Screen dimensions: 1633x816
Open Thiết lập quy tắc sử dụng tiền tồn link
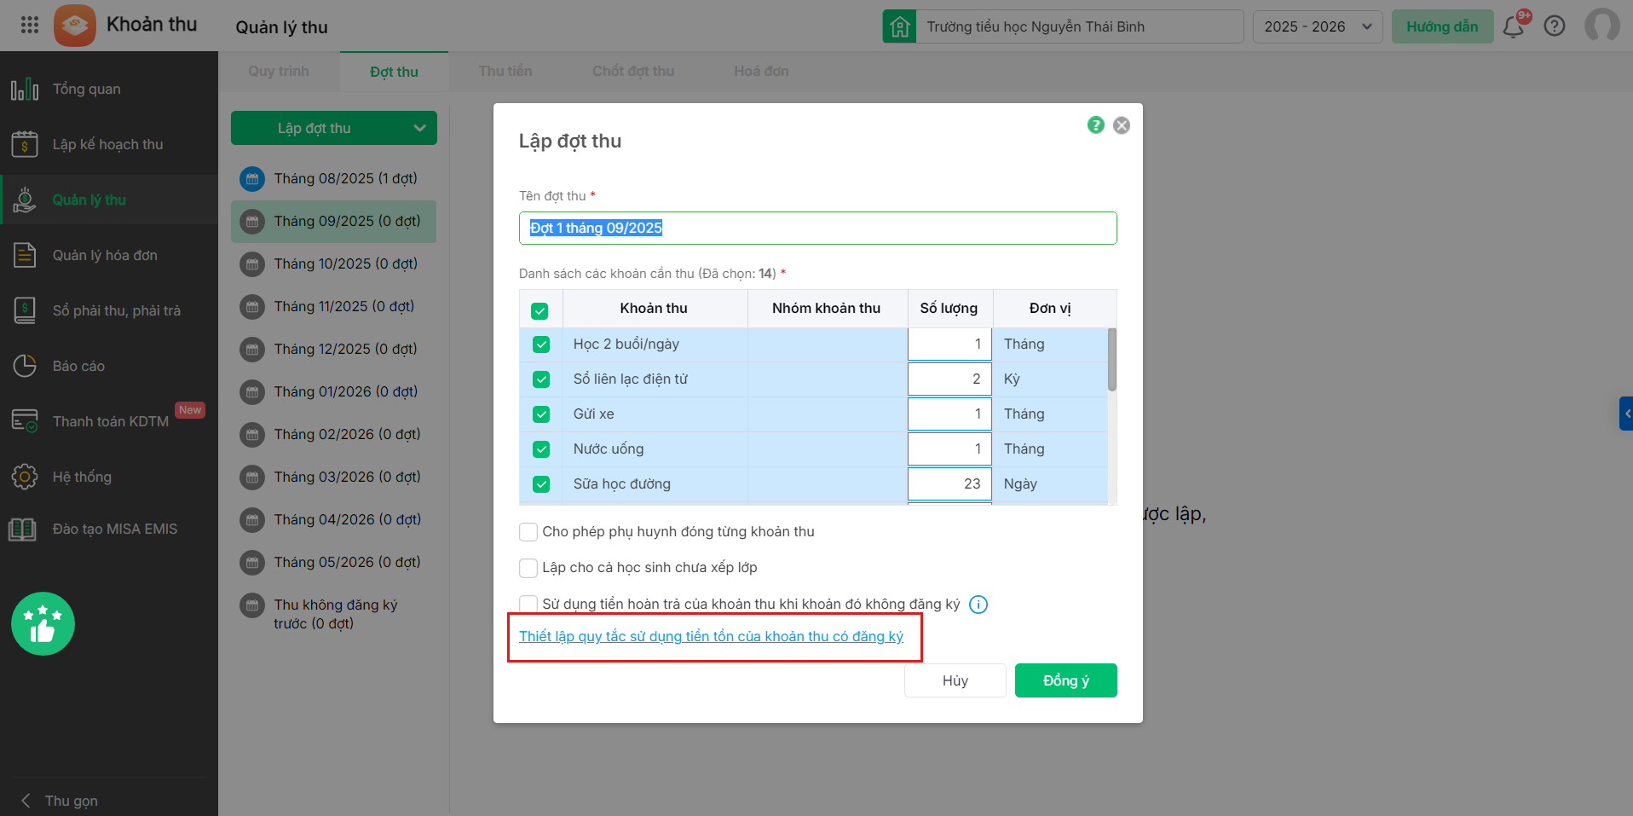[711, 637]
